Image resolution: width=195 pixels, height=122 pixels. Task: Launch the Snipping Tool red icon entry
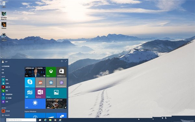coord(6,87)
